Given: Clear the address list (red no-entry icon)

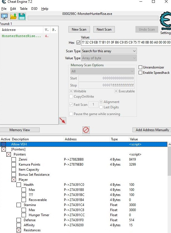Looking at the screenshot, I should pyautogui.click(x=86, y=130).
